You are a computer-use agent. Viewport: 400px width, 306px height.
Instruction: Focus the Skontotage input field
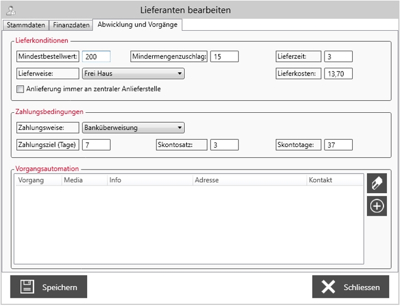[338, 145]
